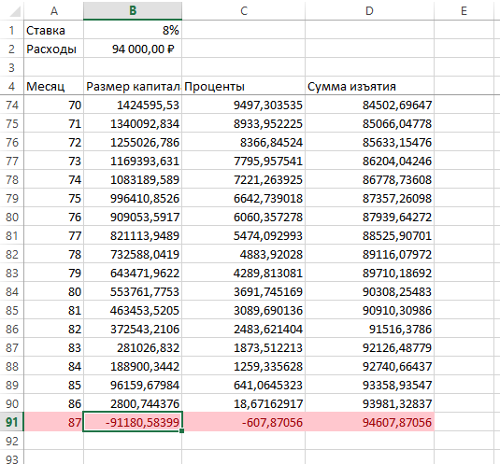This screenshot has height=464, width=500.
Task: Click the fill handle of cell B91
Action: tap(181, 431)
